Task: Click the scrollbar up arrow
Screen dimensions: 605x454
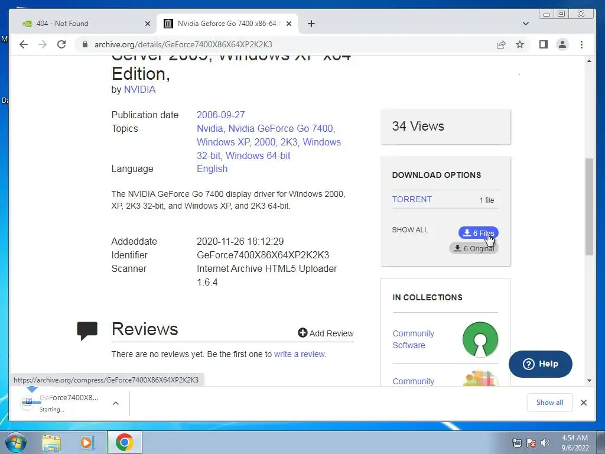Action: click(589, 61)
